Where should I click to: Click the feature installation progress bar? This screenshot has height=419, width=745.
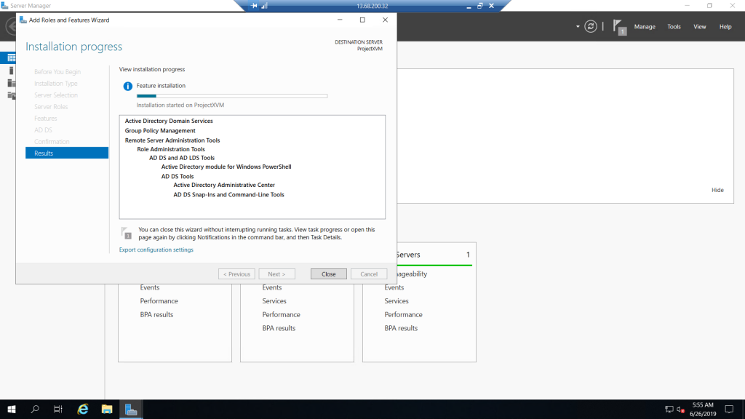tap(232, 96)
